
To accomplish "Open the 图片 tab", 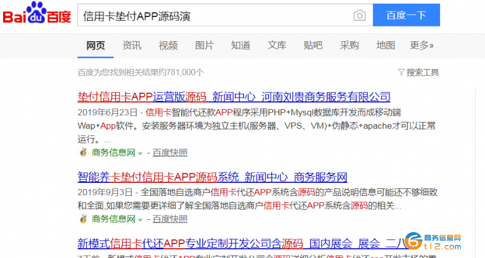I will pyautogui.click(x=204, y=46).
